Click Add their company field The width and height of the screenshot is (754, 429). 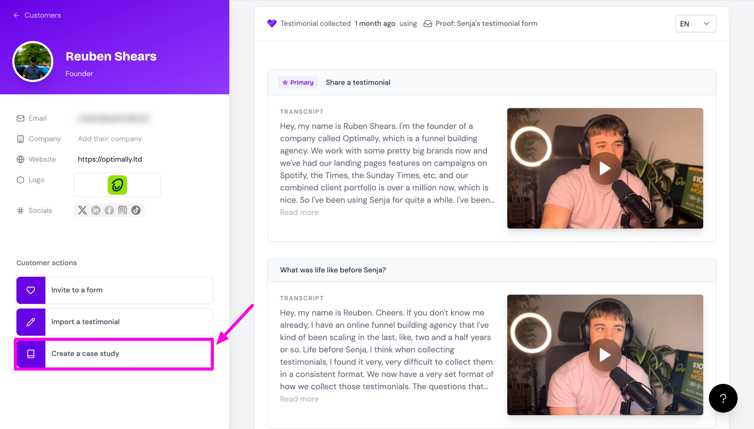(x=110, y=139)
